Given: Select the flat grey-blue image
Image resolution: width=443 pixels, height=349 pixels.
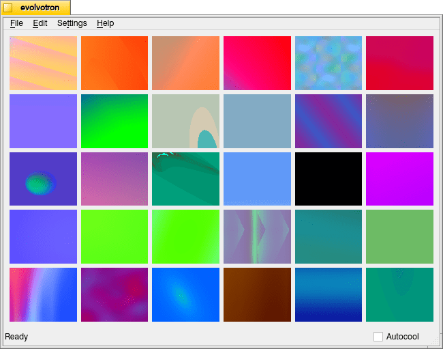Looking at the screenshot, I should coord(257,121).
